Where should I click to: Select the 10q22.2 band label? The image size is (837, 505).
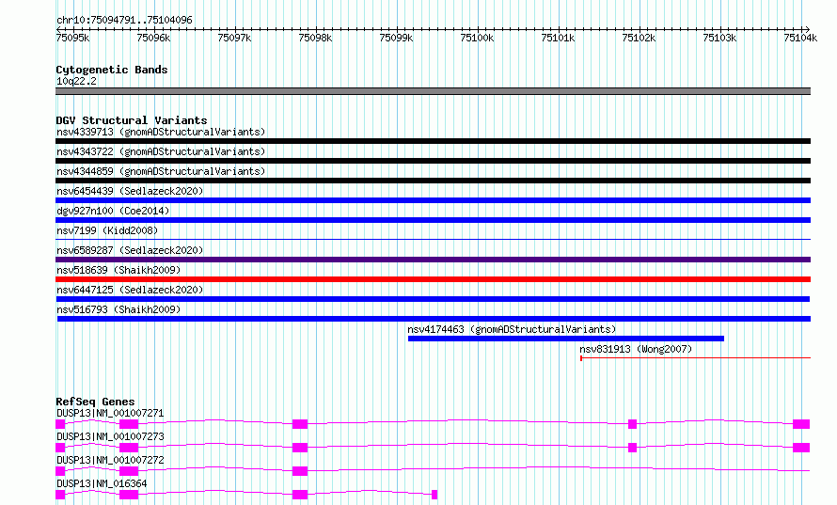click(x=76, y=81)
